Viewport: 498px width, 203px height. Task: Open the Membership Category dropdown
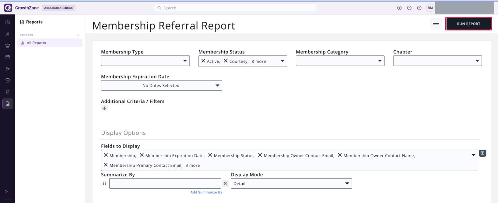[x=340, y=61]
